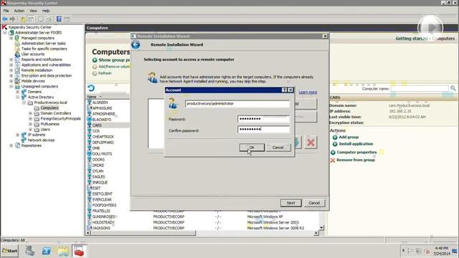Collapse Unassigned computers node

pyautogui.click(x=11, y=86)
